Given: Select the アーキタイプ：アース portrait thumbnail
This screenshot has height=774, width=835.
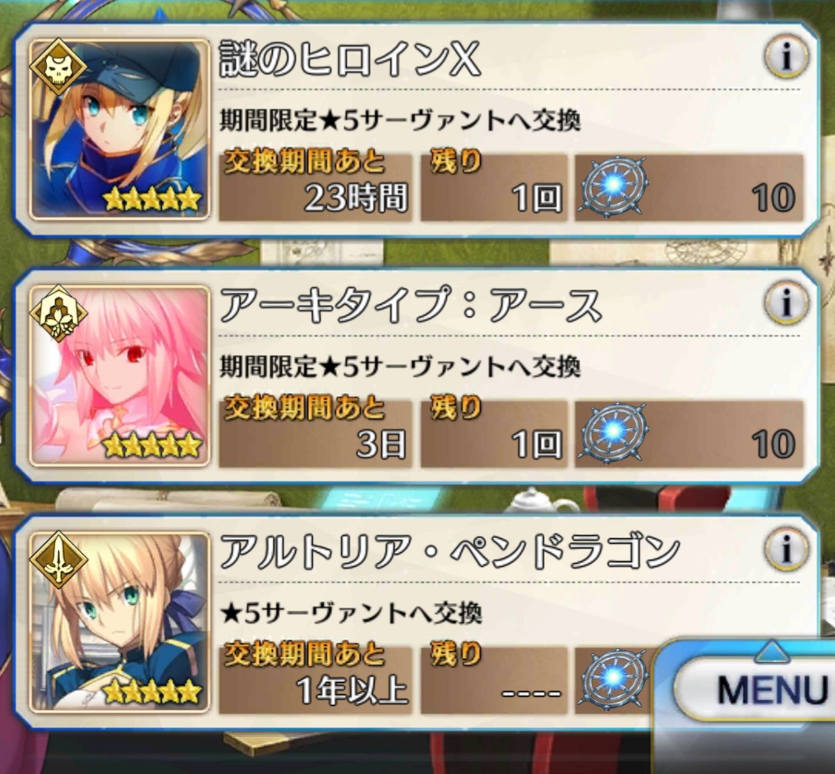Looking at the screenshot, I should point(119,375).
